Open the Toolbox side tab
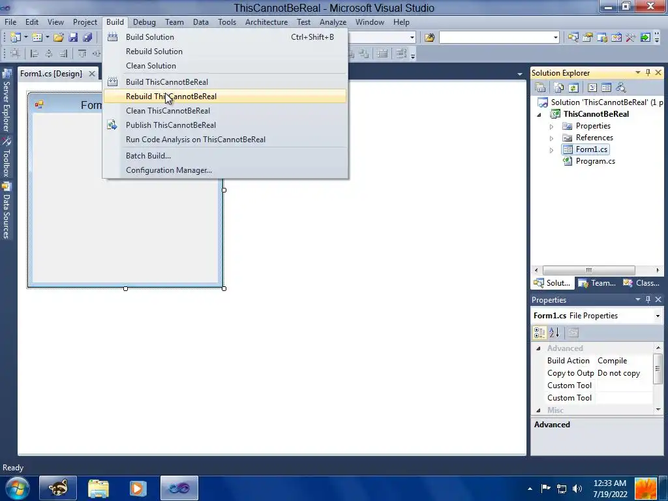Viewport: 668px width, 501px height. 7,157
